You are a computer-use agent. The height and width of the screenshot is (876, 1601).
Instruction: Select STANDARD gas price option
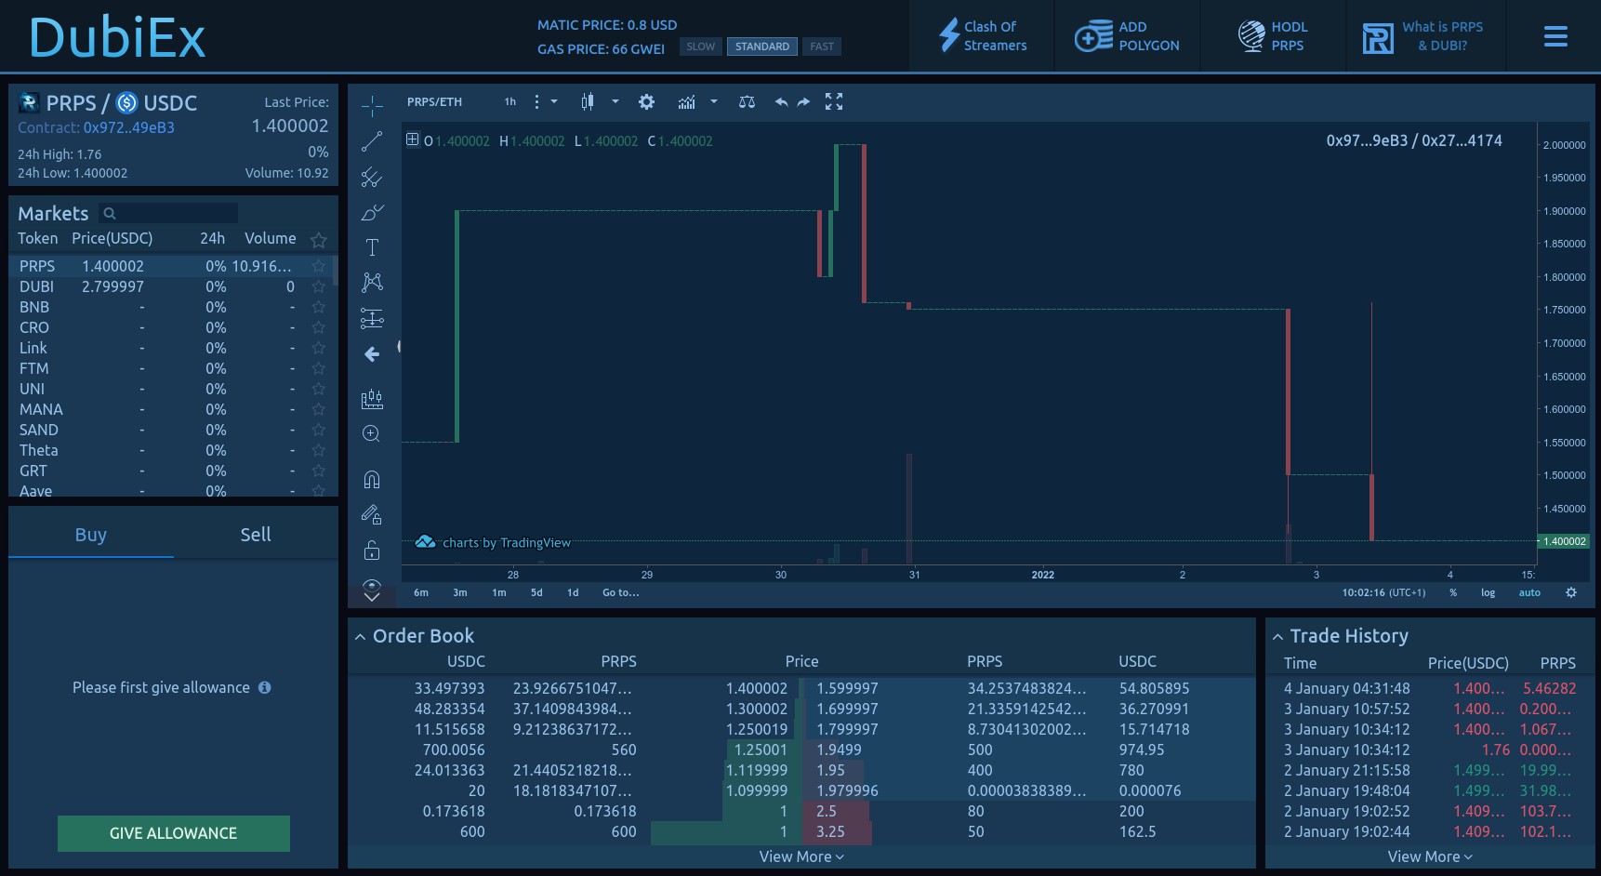(x=762, y=46)
